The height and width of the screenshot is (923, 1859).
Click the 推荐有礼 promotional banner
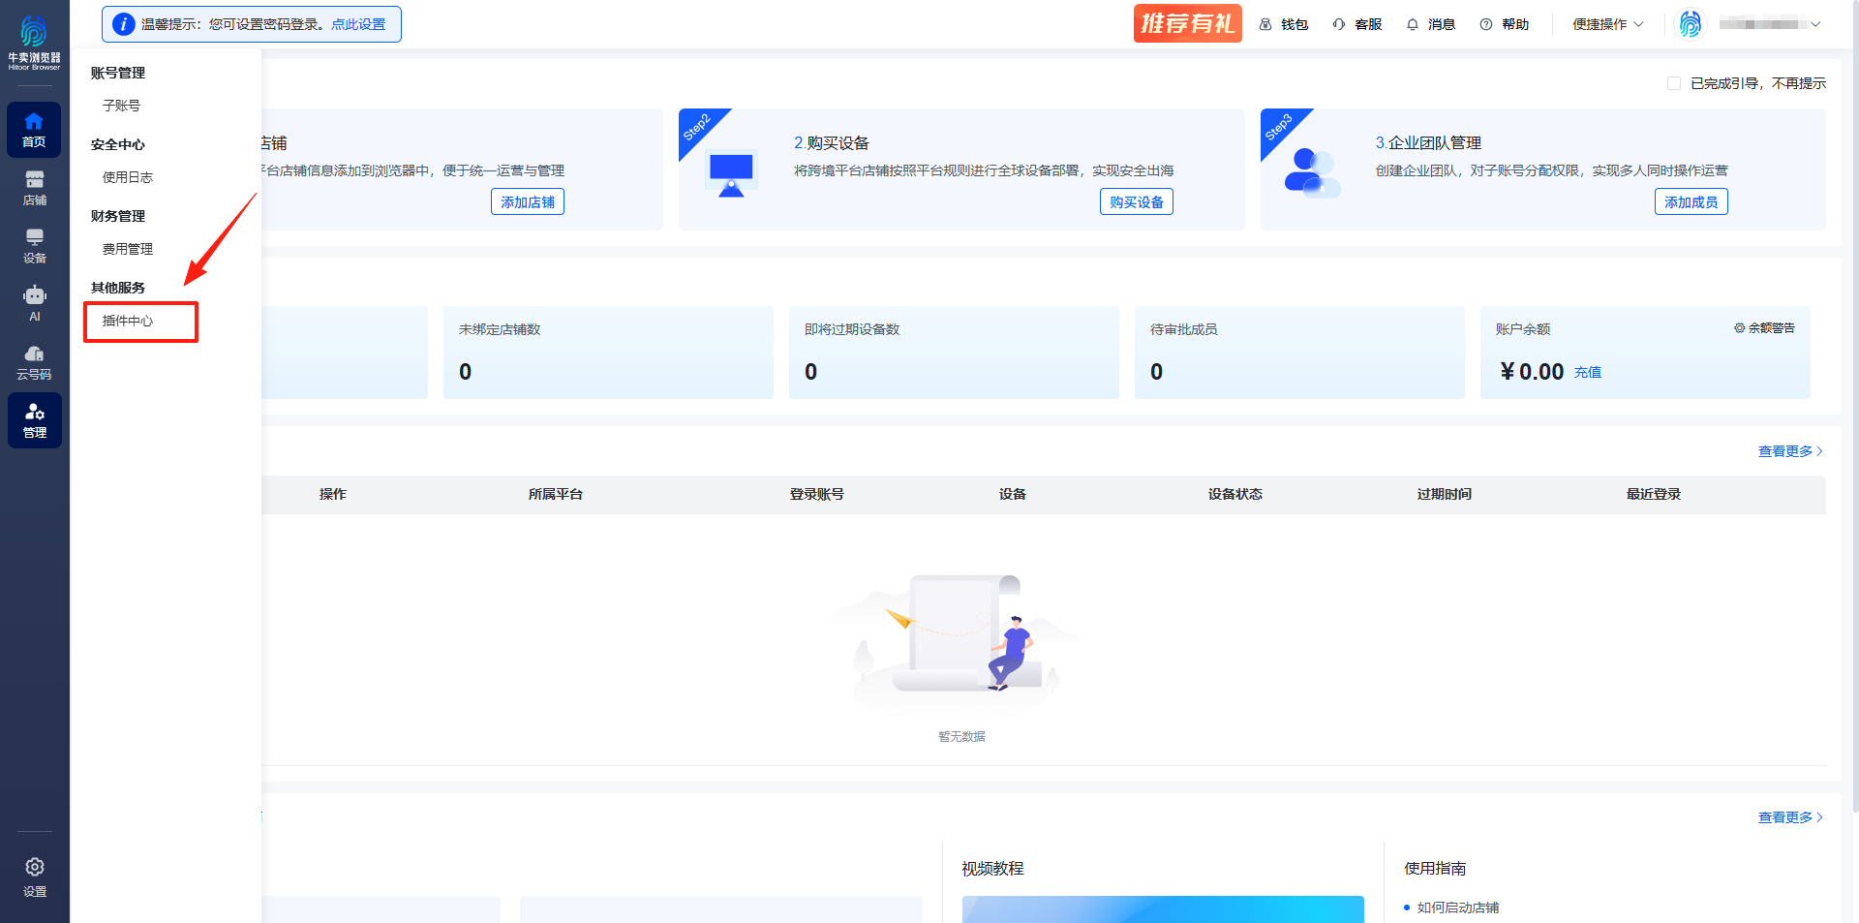coord(1187,24)
